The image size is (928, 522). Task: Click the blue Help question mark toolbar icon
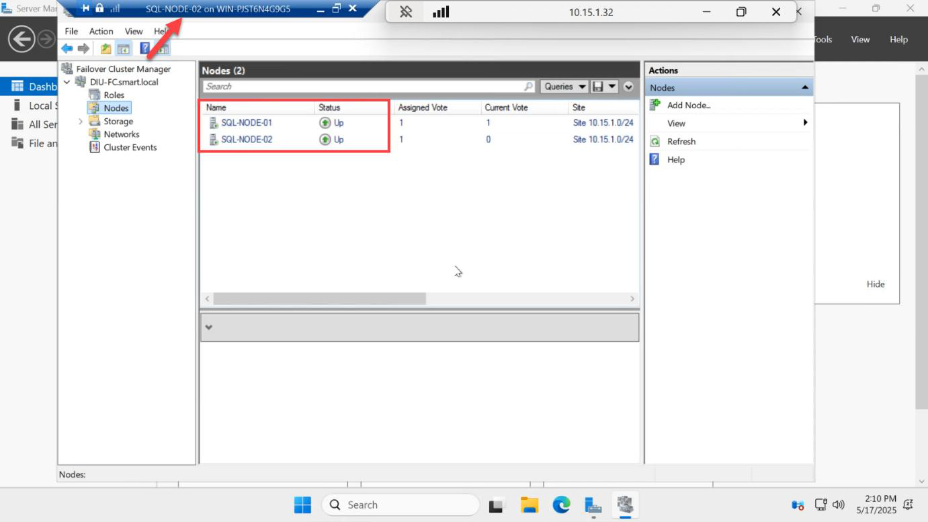(144, 48)
